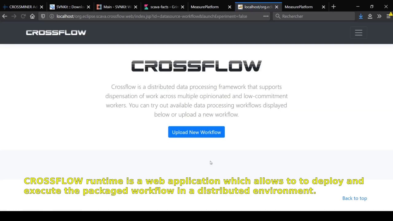This screenshot has height=221, width=393.
Task: Open a new tab with the plus button
Action: (333, 7)
